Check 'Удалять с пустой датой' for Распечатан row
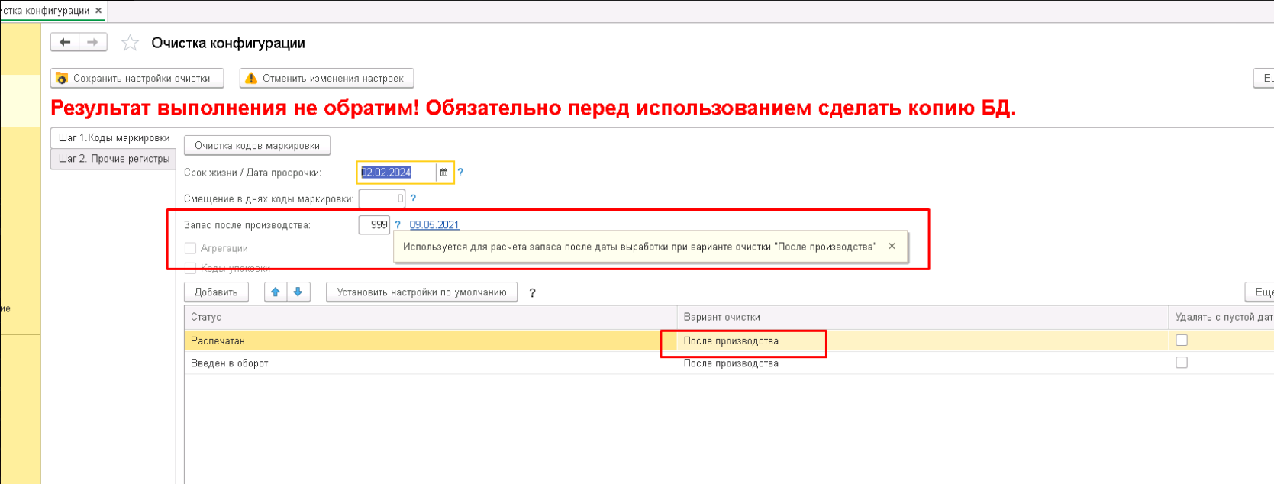This screenshot has height=484, width=1274. (x=1182, y=340)
